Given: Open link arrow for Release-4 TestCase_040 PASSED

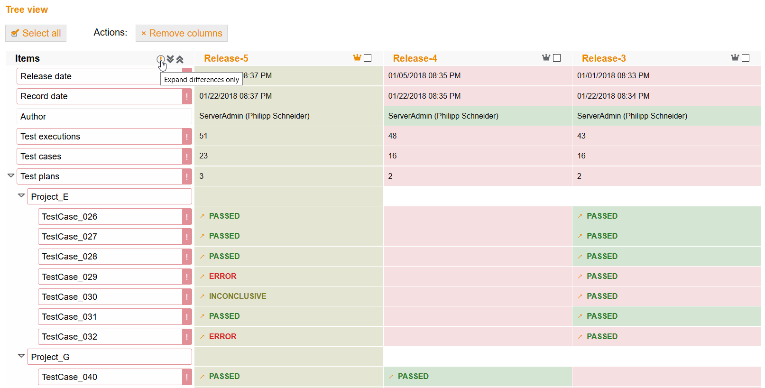Looking at the screenshot, I should click(x=391, y=377).
